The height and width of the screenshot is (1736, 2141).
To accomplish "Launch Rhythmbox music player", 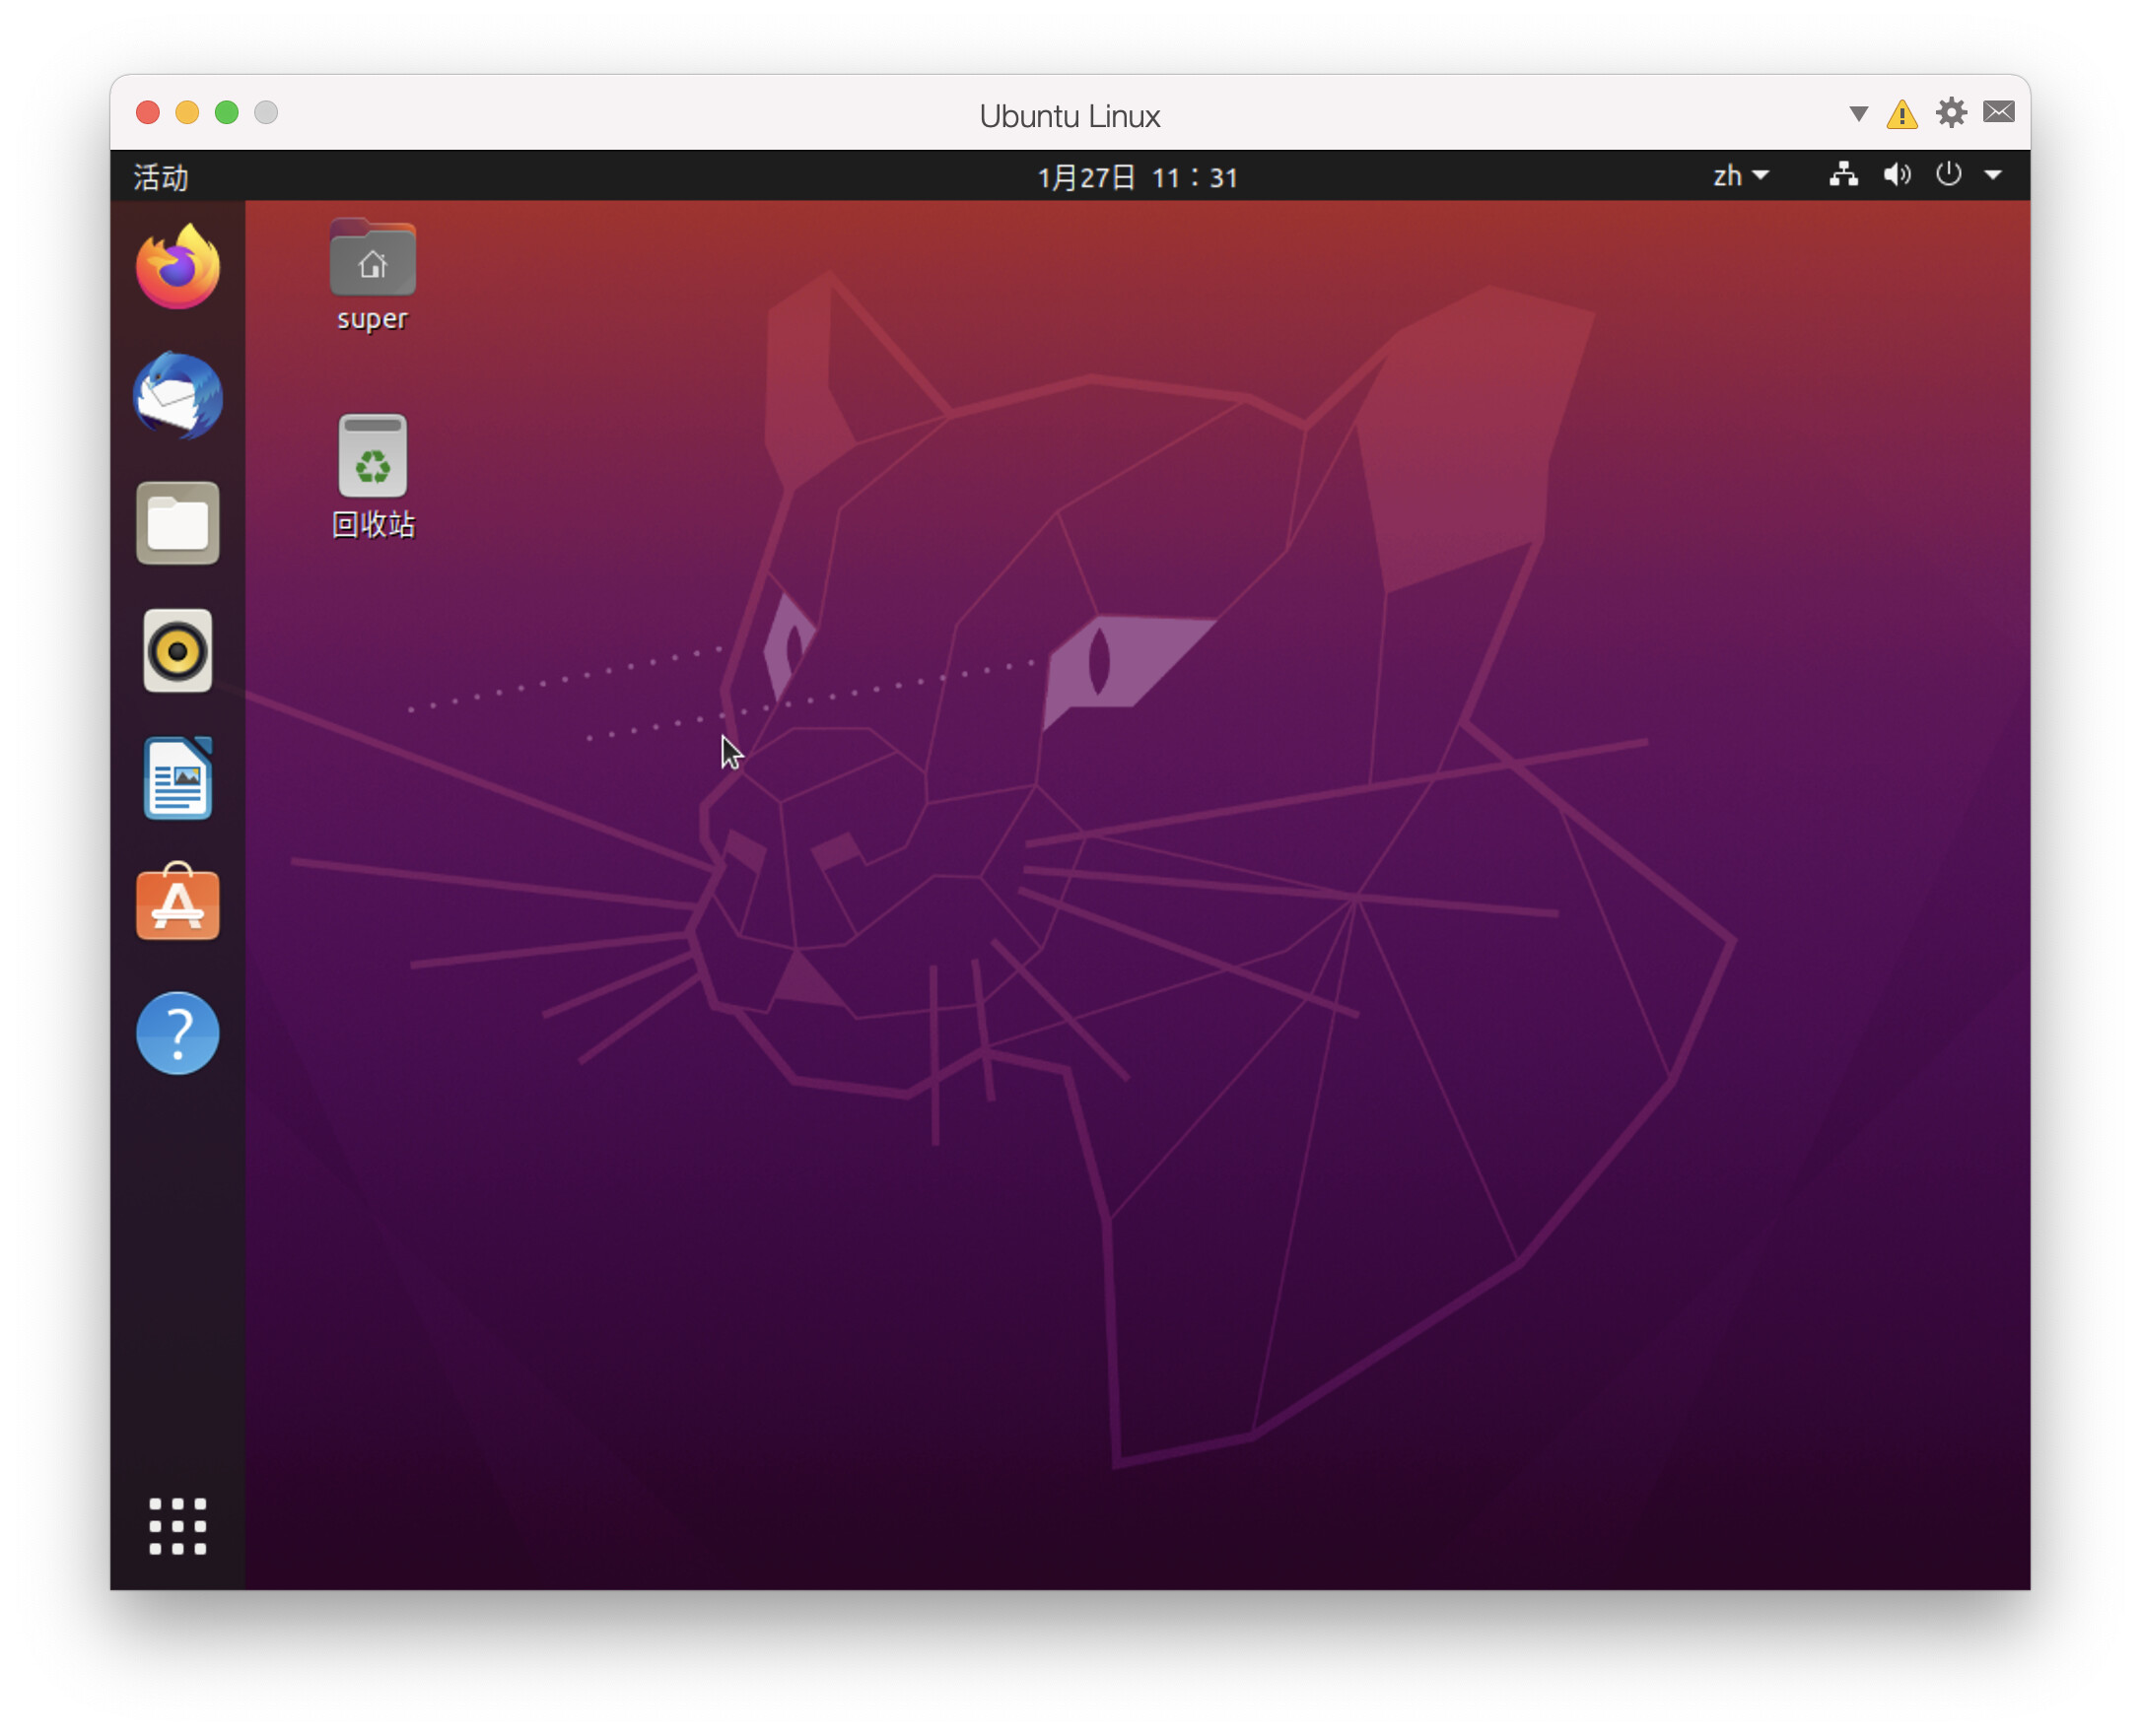I will pyautogui.click(x=178, y=652).
